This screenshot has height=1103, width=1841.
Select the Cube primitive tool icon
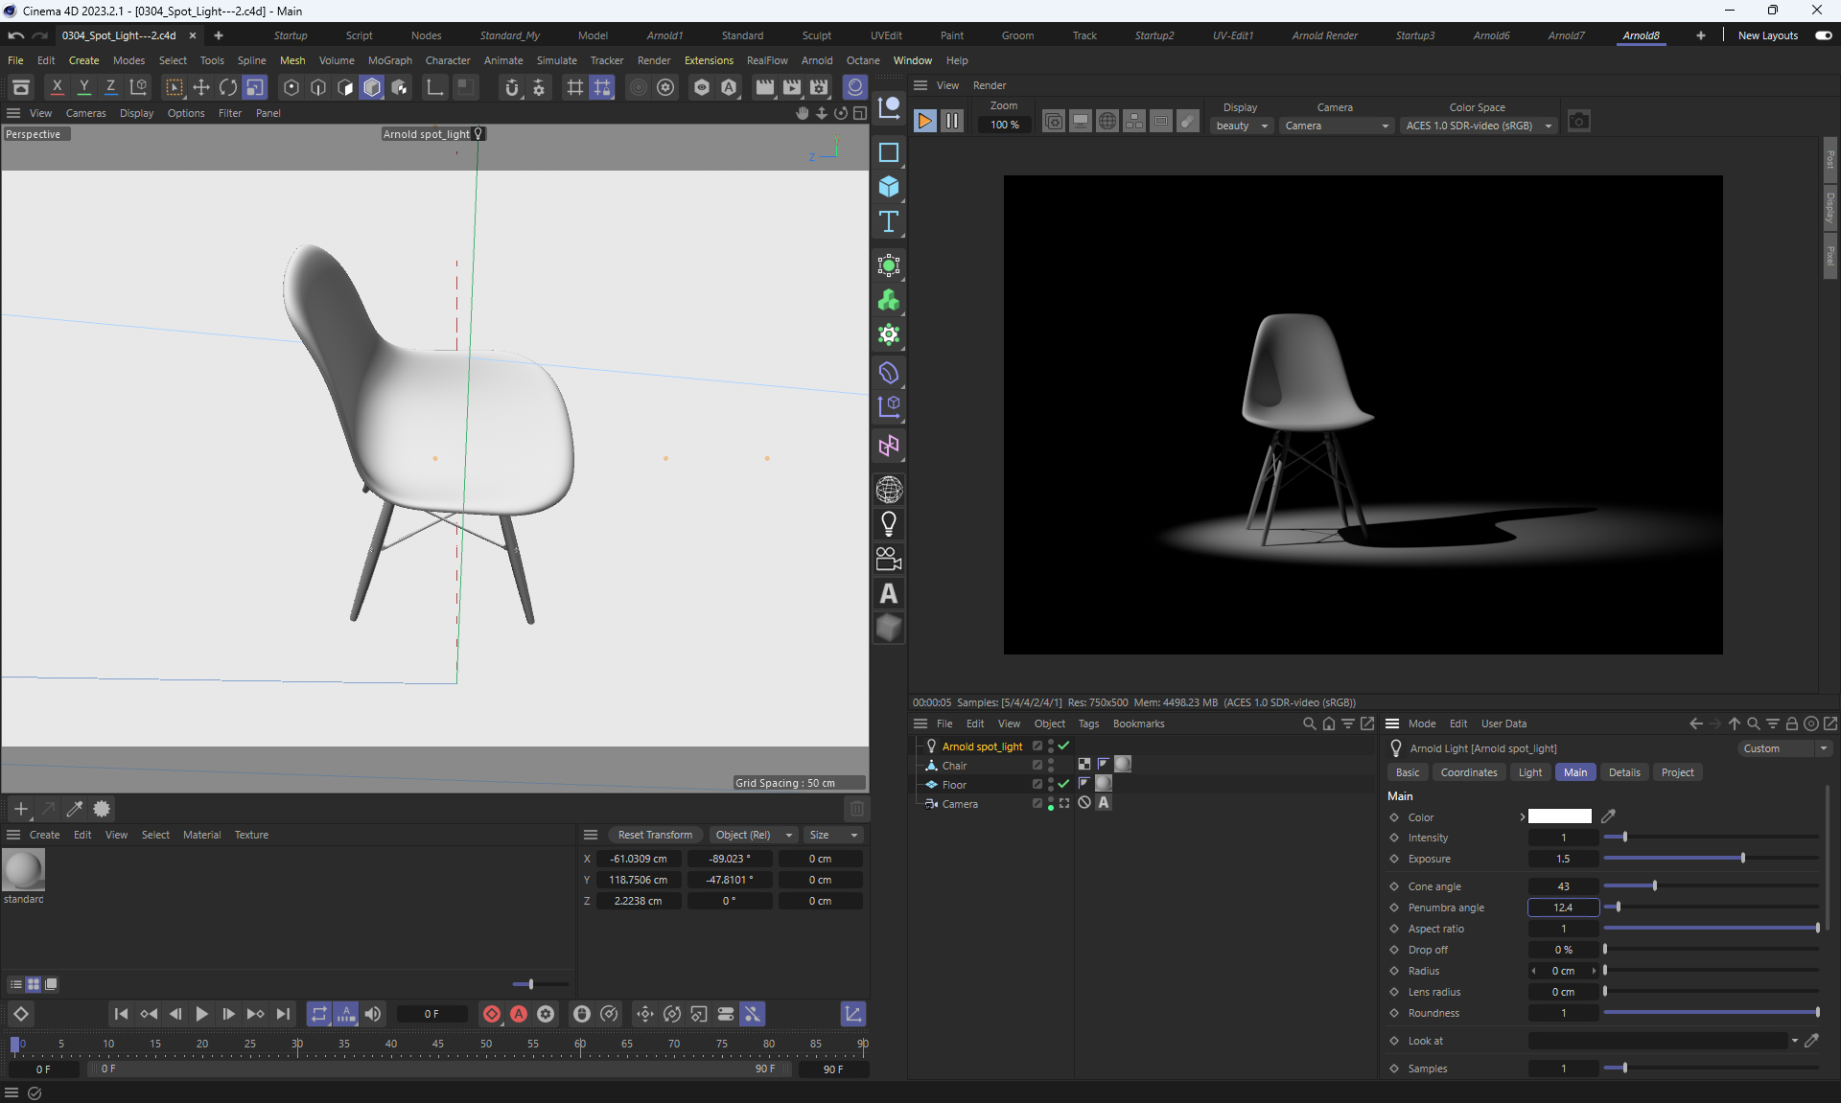click(x=889, y=187)
